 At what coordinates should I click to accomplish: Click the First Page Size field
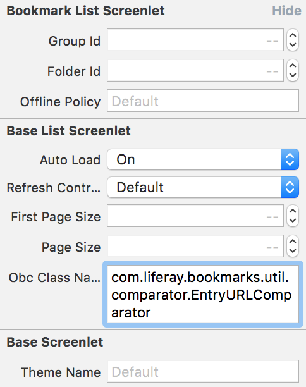195,216
